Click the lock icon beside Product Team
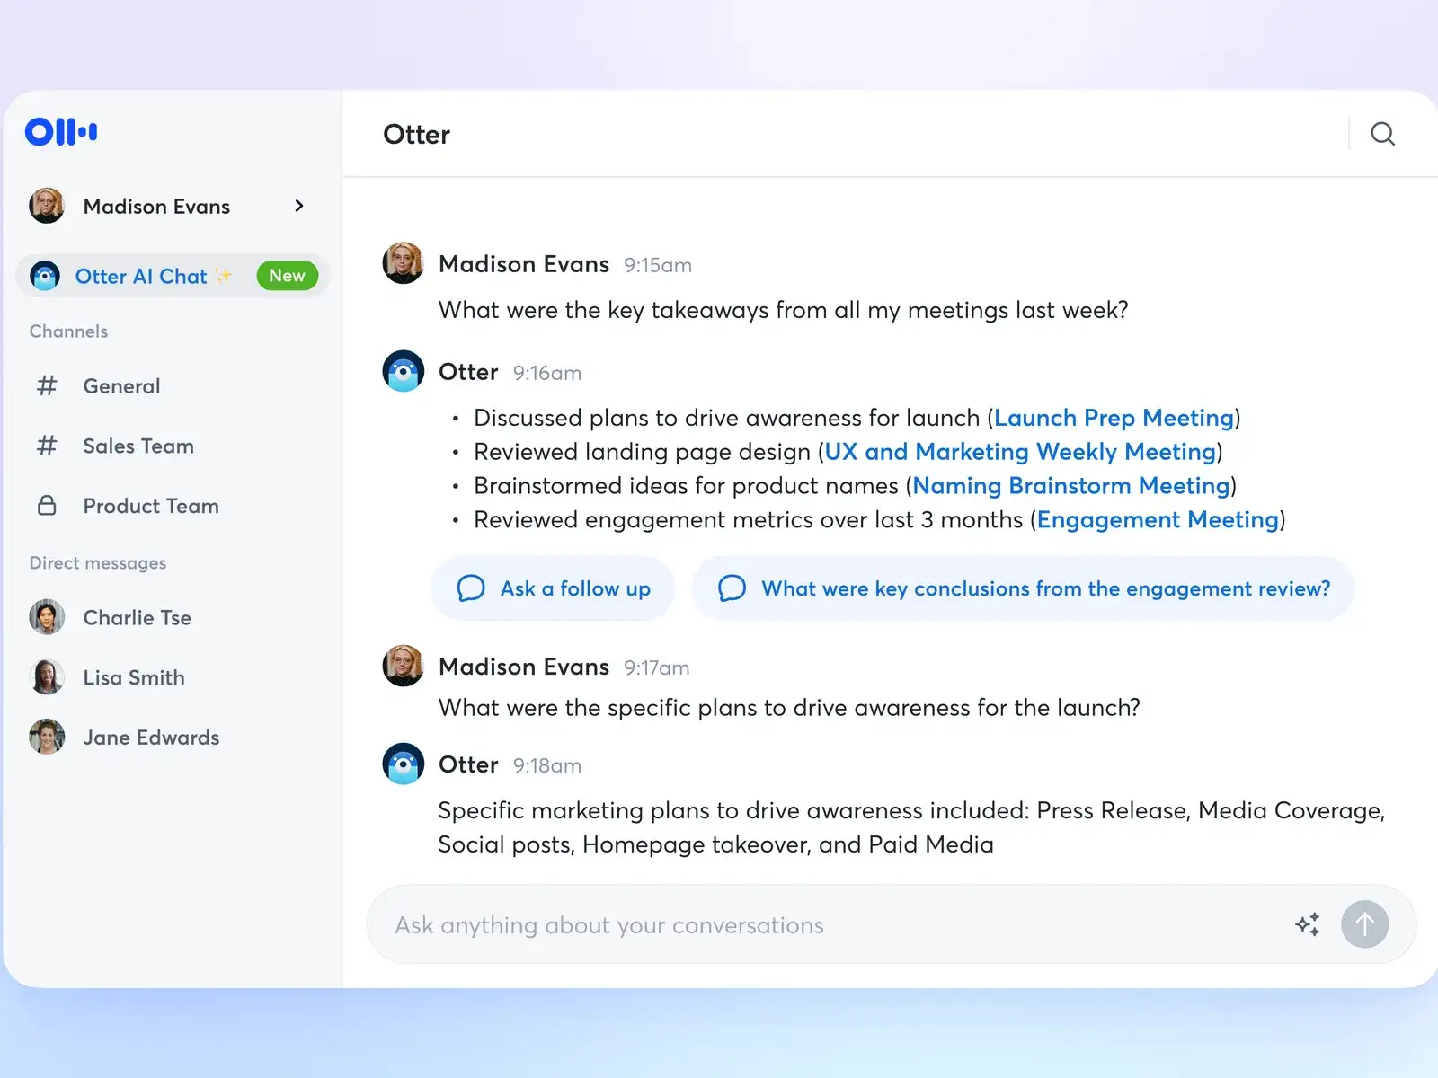Screen dimensions: 1438x1078 click(47, 506)
